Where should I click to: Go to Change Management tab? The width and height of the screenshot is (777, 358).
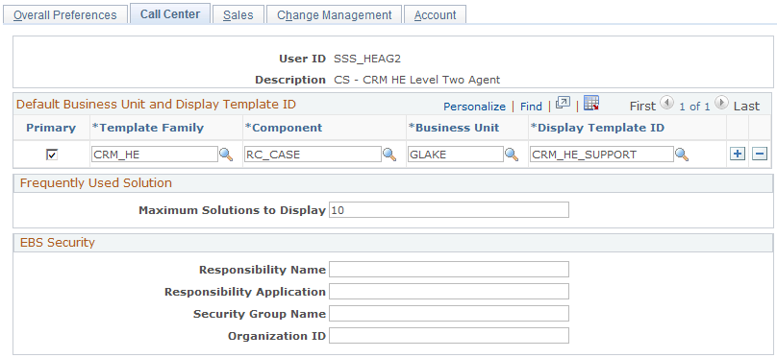click(x=334, y=14)
